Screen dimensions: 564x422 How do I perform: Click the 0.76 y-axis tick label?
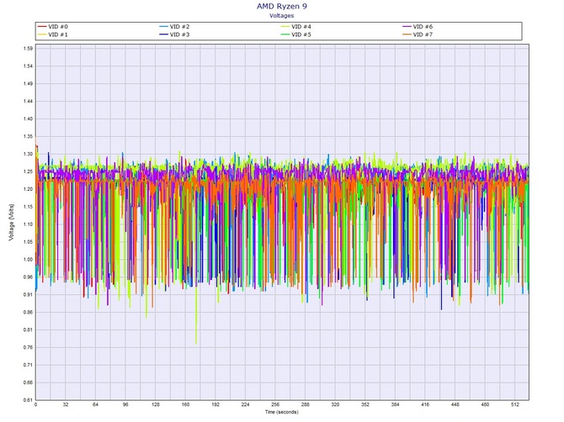pos(29,347)
